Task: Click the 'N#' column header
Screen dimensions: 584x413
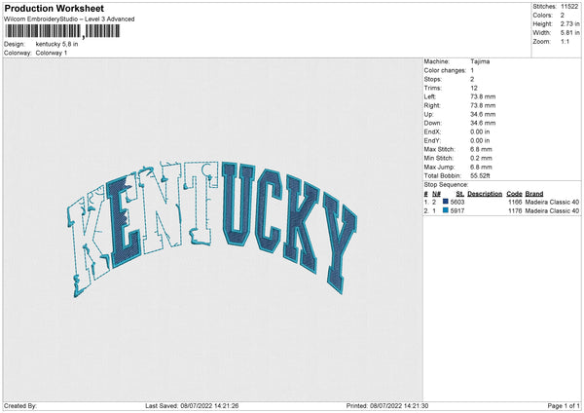Action: (436, 194)
